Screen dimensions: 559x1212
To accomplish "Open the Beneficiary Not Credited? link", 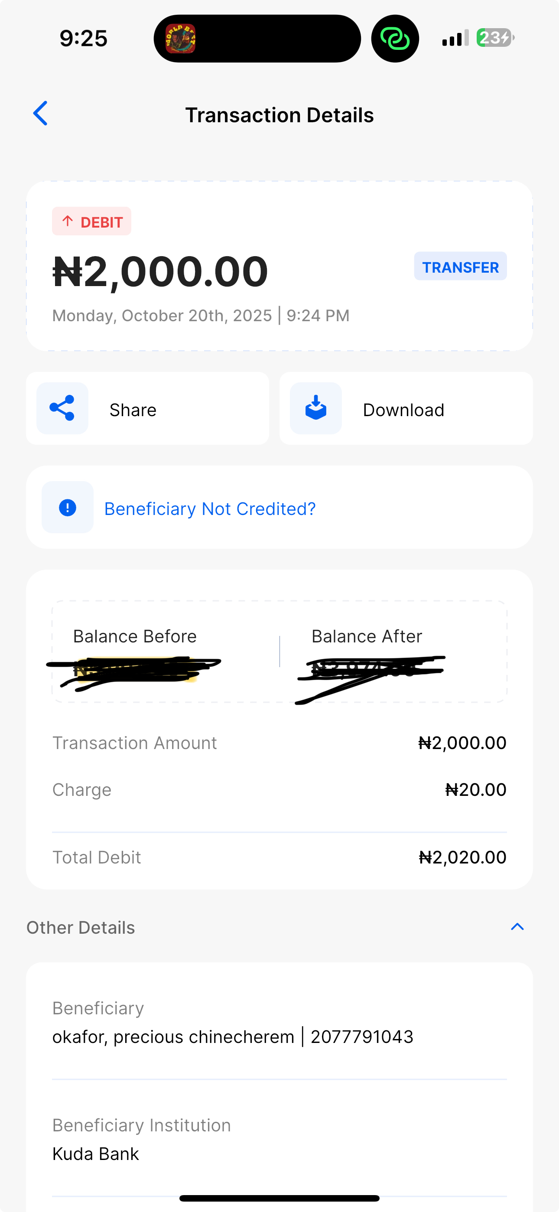I will pos(210,508).
